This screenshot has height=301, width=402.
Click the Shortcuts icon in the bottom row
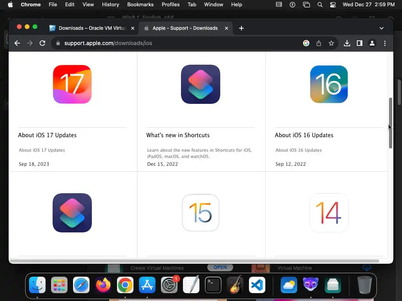[x=72, y=213]
